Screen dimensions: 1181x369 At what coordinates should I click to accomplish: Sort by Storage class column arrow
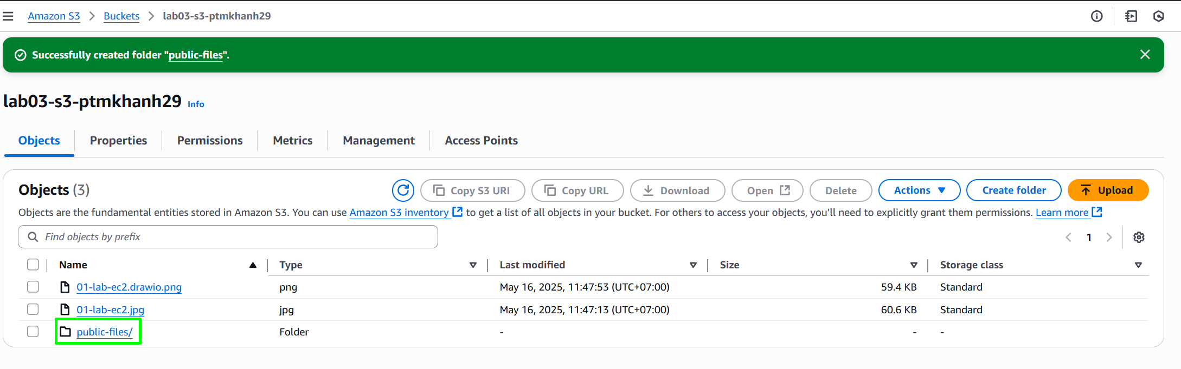(x=1138, y=265)
